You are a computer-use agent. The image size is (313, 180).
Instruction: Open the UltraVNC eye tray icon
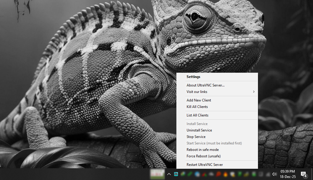click(175, 174)
